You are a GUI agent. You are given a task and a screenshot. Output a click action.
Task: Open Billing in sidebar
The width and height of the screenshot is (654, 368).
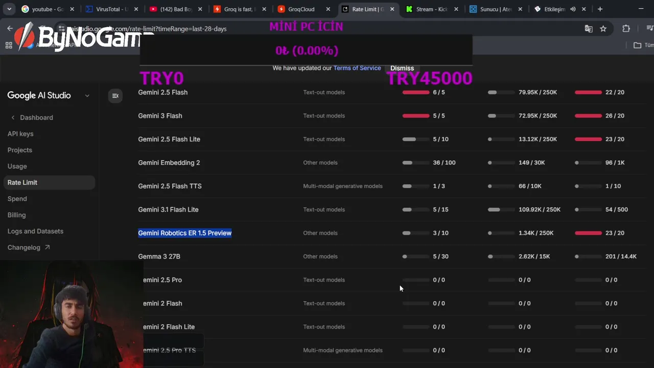16,215
